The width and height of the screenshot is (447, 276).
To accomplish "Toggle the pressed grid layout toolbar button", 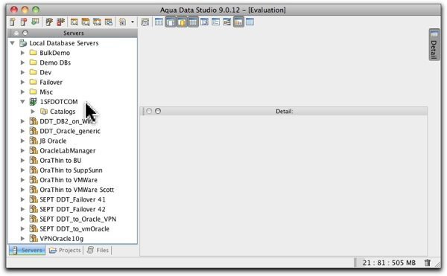I will tap(193, 22).
